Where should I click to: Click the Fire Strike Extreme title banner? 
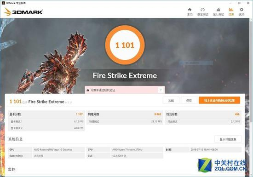coord(125,75)
